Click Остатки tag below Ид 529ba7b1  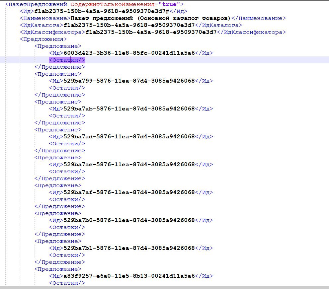(67, 255)
